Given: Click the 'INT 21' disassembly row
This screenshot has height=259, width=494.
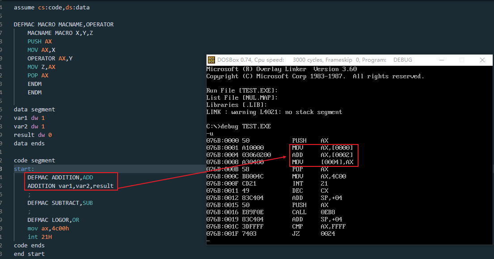Looking at the screenshot, I should pyautogui.click(x=267, y=184).
